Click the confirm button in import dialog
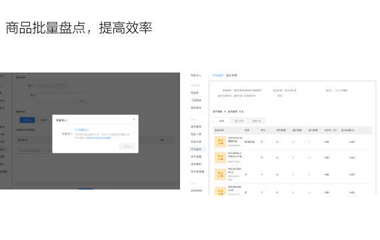This screenshot has width=380, height=240. click(x=127, y=147)
